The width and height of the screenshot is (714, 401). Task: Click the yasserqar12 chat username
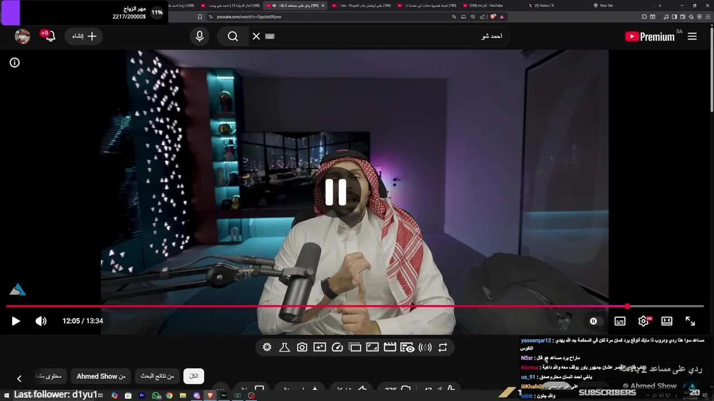click(x=535, y=340)
